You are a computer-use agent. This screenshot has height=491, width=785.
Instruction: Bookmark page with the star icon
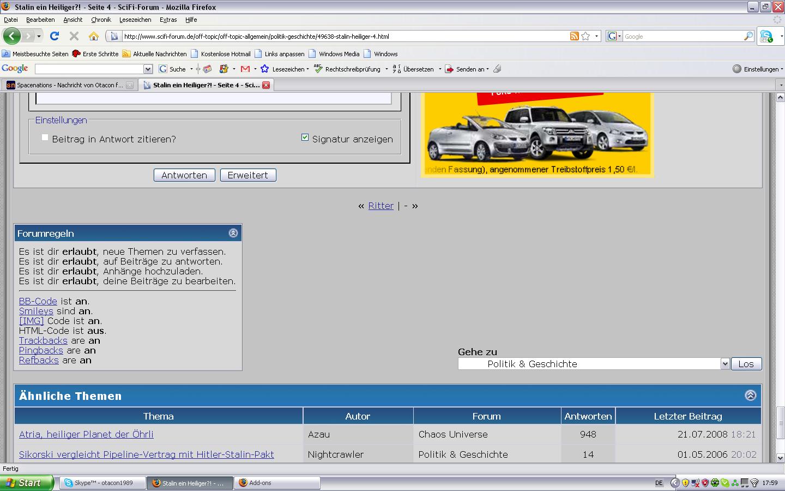pos(585,37)
